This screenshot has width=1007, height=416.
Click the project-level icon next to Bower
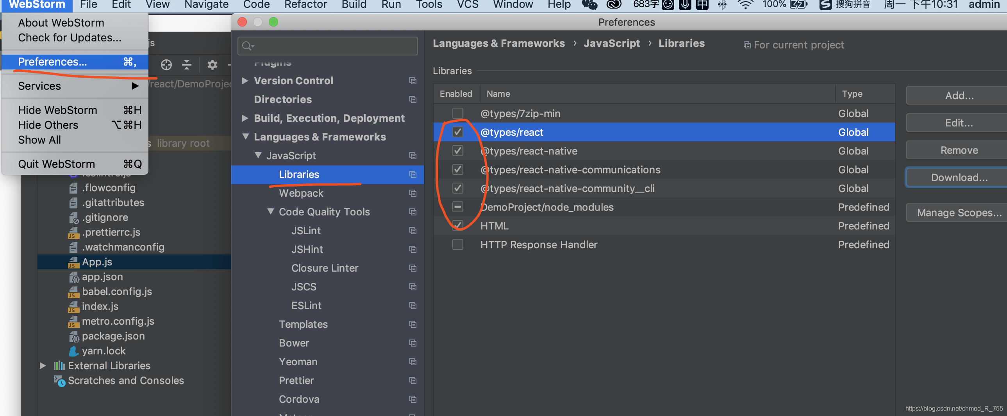[x=412, y=343]
